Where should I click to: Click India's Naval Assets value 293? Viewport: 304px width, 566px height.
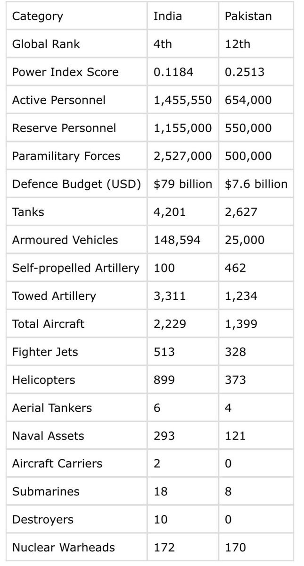coord(164,436)
